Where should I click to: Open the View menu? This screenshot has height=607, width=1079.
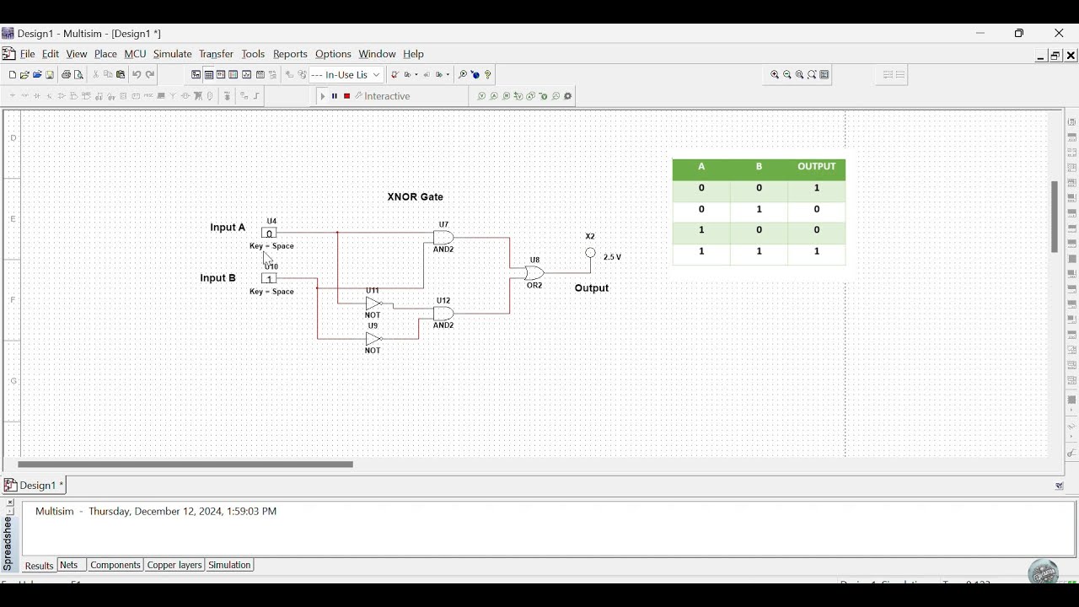click(x=77, y=55)
